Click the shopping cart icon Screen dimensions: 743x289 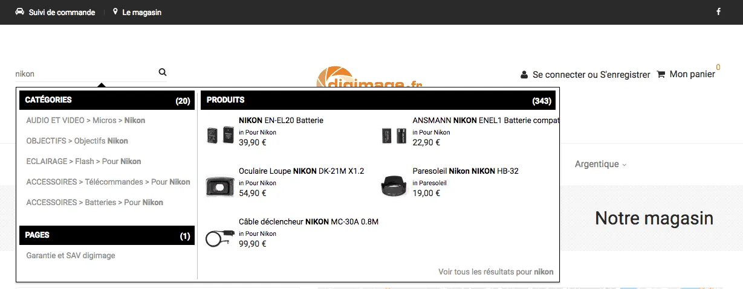pos(661,74)
